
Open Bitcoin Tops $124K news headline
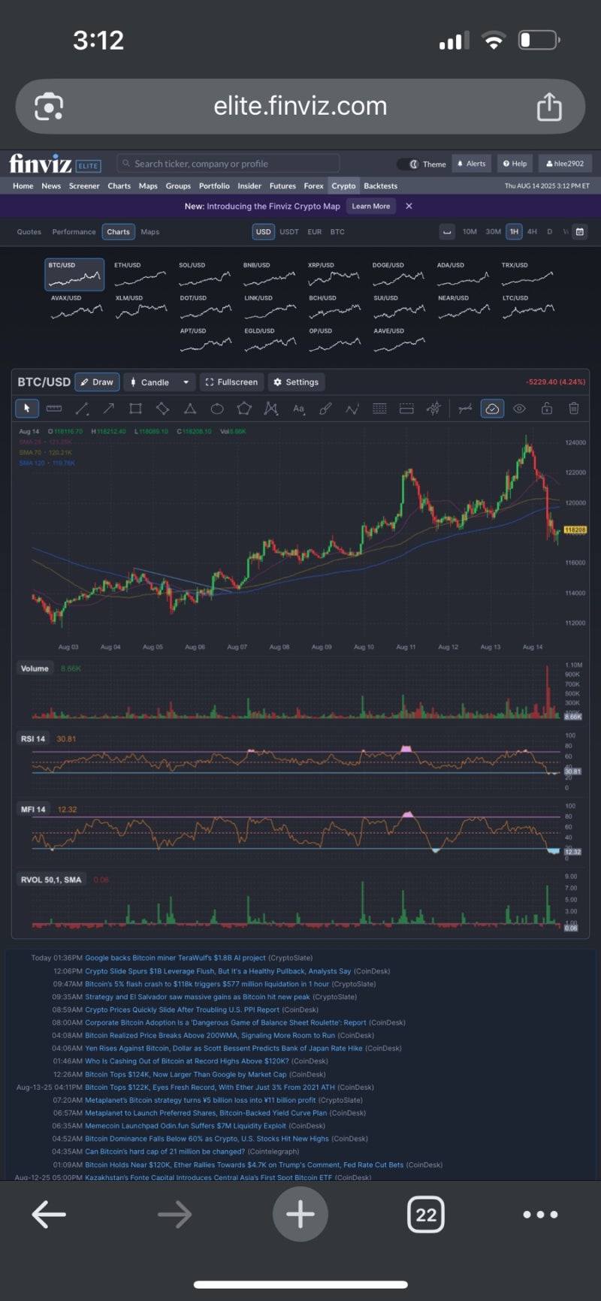[x=186, y=1075]
